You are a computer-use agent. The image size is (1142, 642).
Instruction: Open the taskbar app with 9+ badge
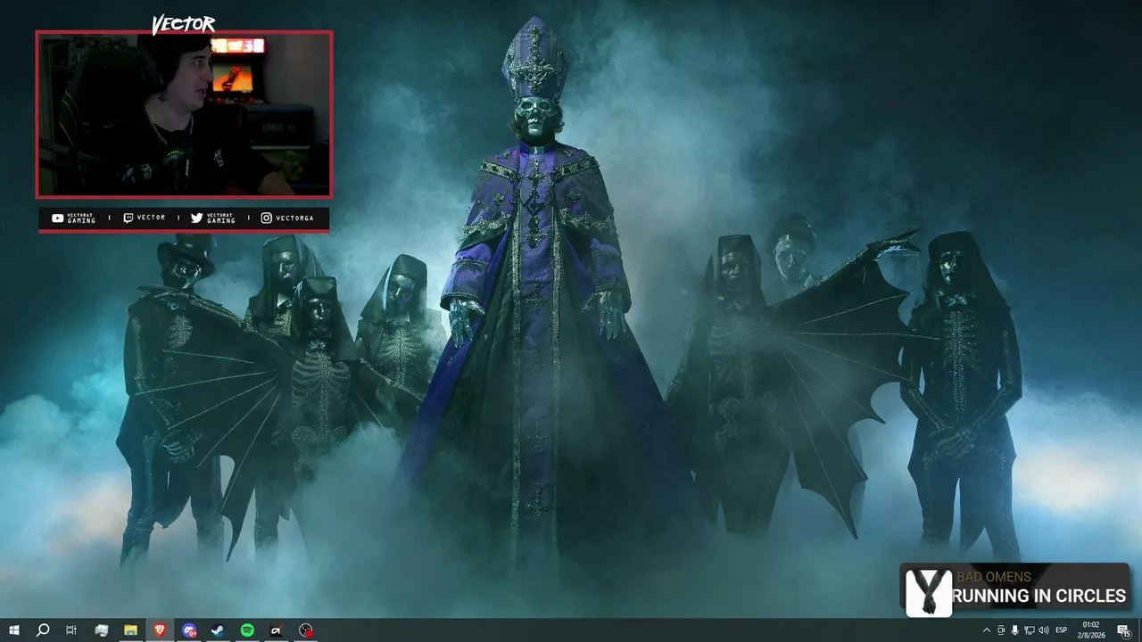tap(189, 630)
